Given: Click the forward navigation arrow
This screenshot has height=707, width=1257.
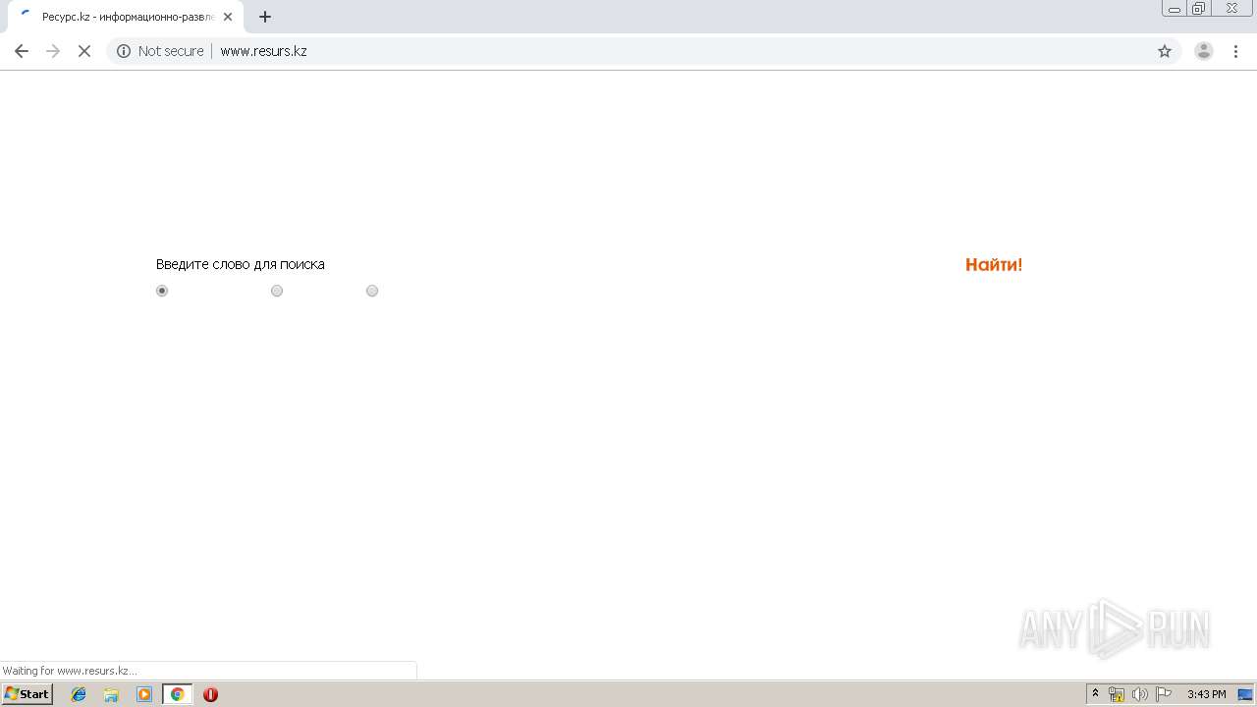Looking at the screenshot, I should pos(53,51).
